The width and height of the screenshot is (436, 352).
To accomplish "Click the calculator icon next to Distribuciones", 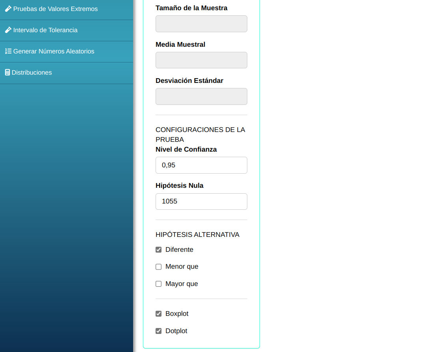I will click(x=7, y=72).
